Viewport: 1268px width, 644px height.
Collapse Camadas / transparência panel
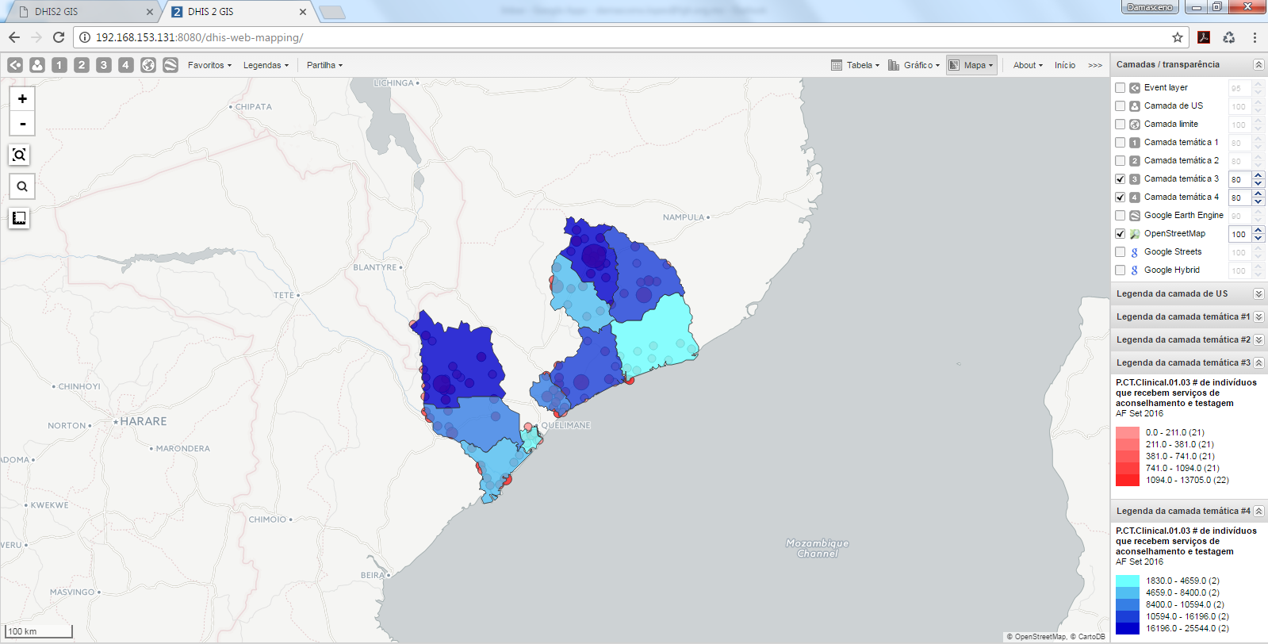click(1258, 65)
